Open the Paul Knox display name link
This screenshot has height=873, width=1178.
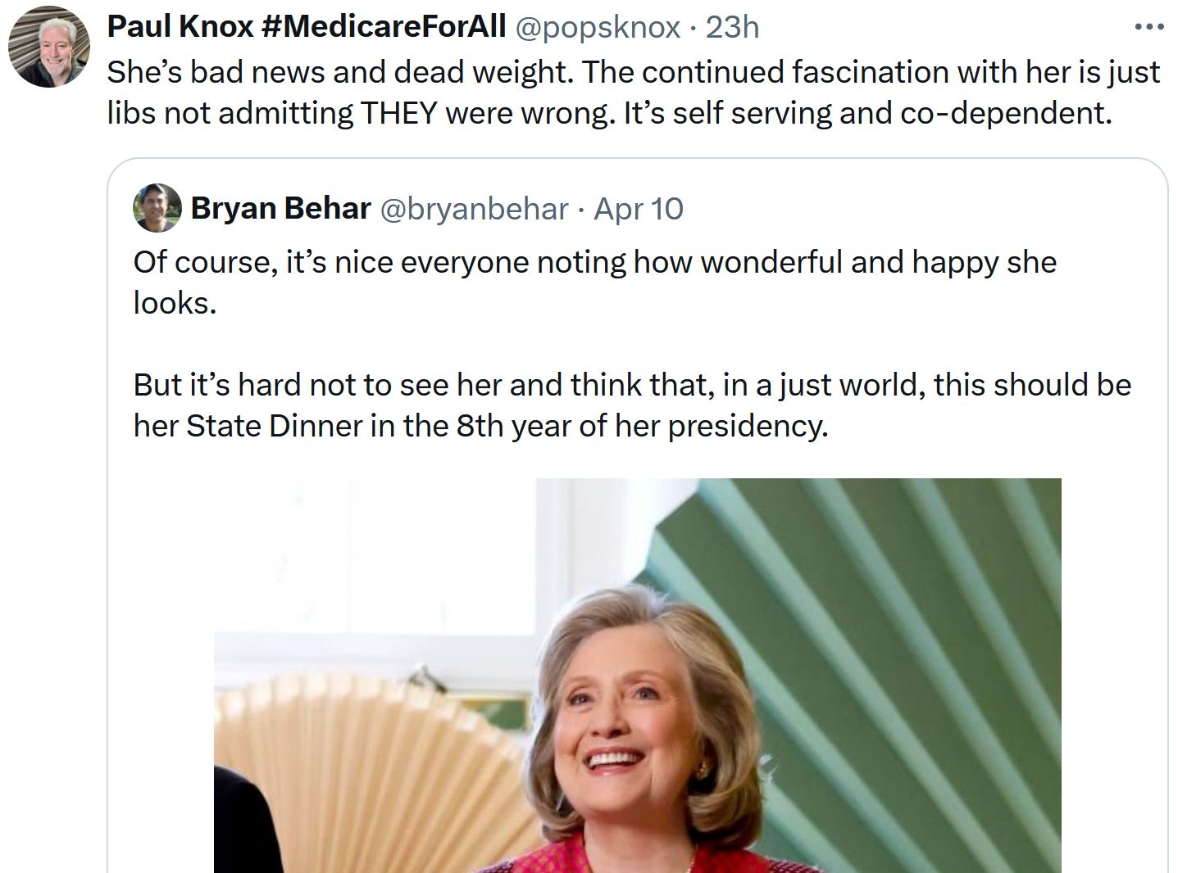tap(180, 27)
